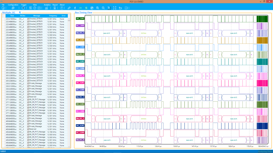This screenshot has width=273, height=153.
Task: Select the I3C_3_SCL channel label
Action: pyautogui.click(x=80, y=61)
